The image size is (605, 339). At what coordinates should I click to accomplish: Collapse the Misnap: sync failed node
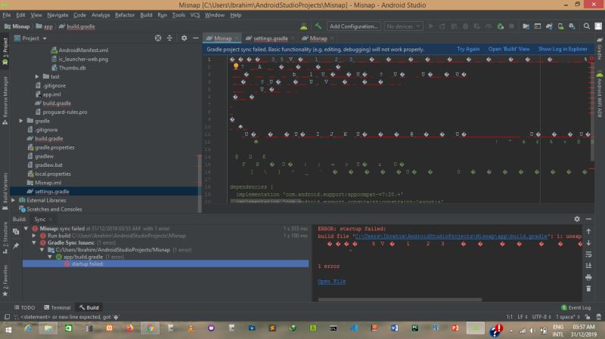tap(26, 229)
